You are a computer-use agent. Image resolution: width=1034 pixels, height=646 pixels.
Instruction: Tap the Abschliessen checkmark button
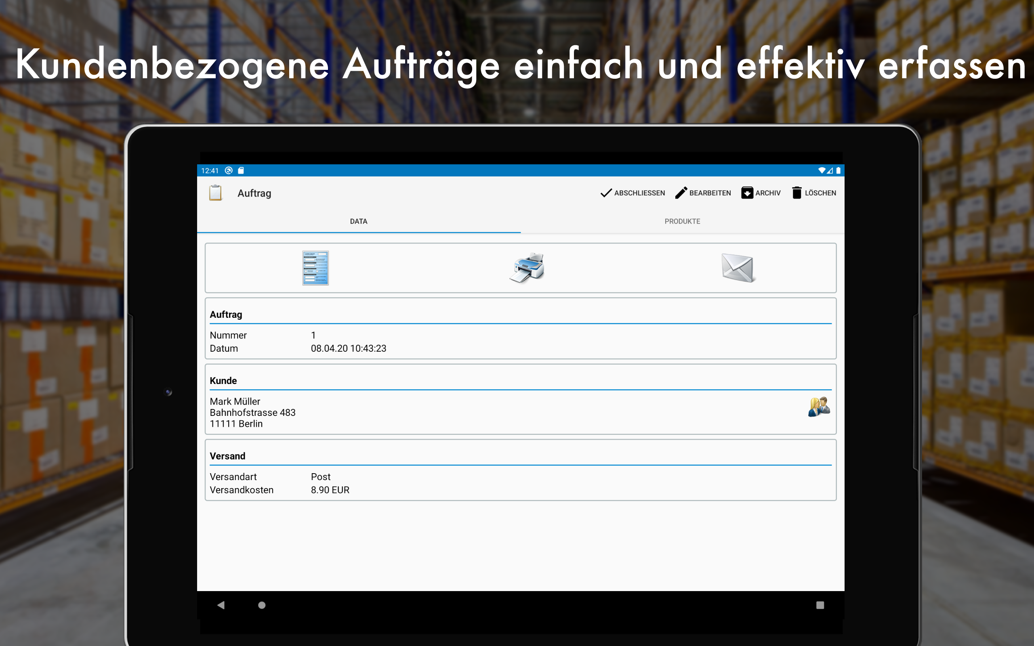click(x=633, y=193)
